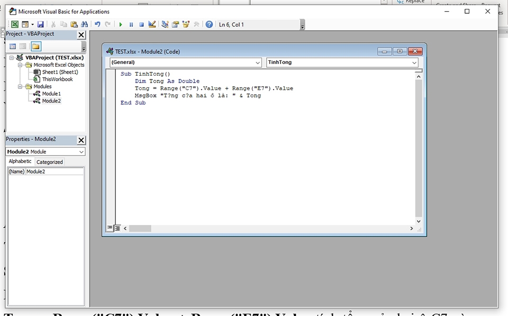The width and height of the screenshot is (508, 316).
Task: Paste clipboard contents from toolbar
Action: click(74, 24)
